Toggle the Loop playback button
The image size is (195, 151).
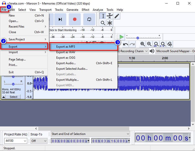pos(89,19)
